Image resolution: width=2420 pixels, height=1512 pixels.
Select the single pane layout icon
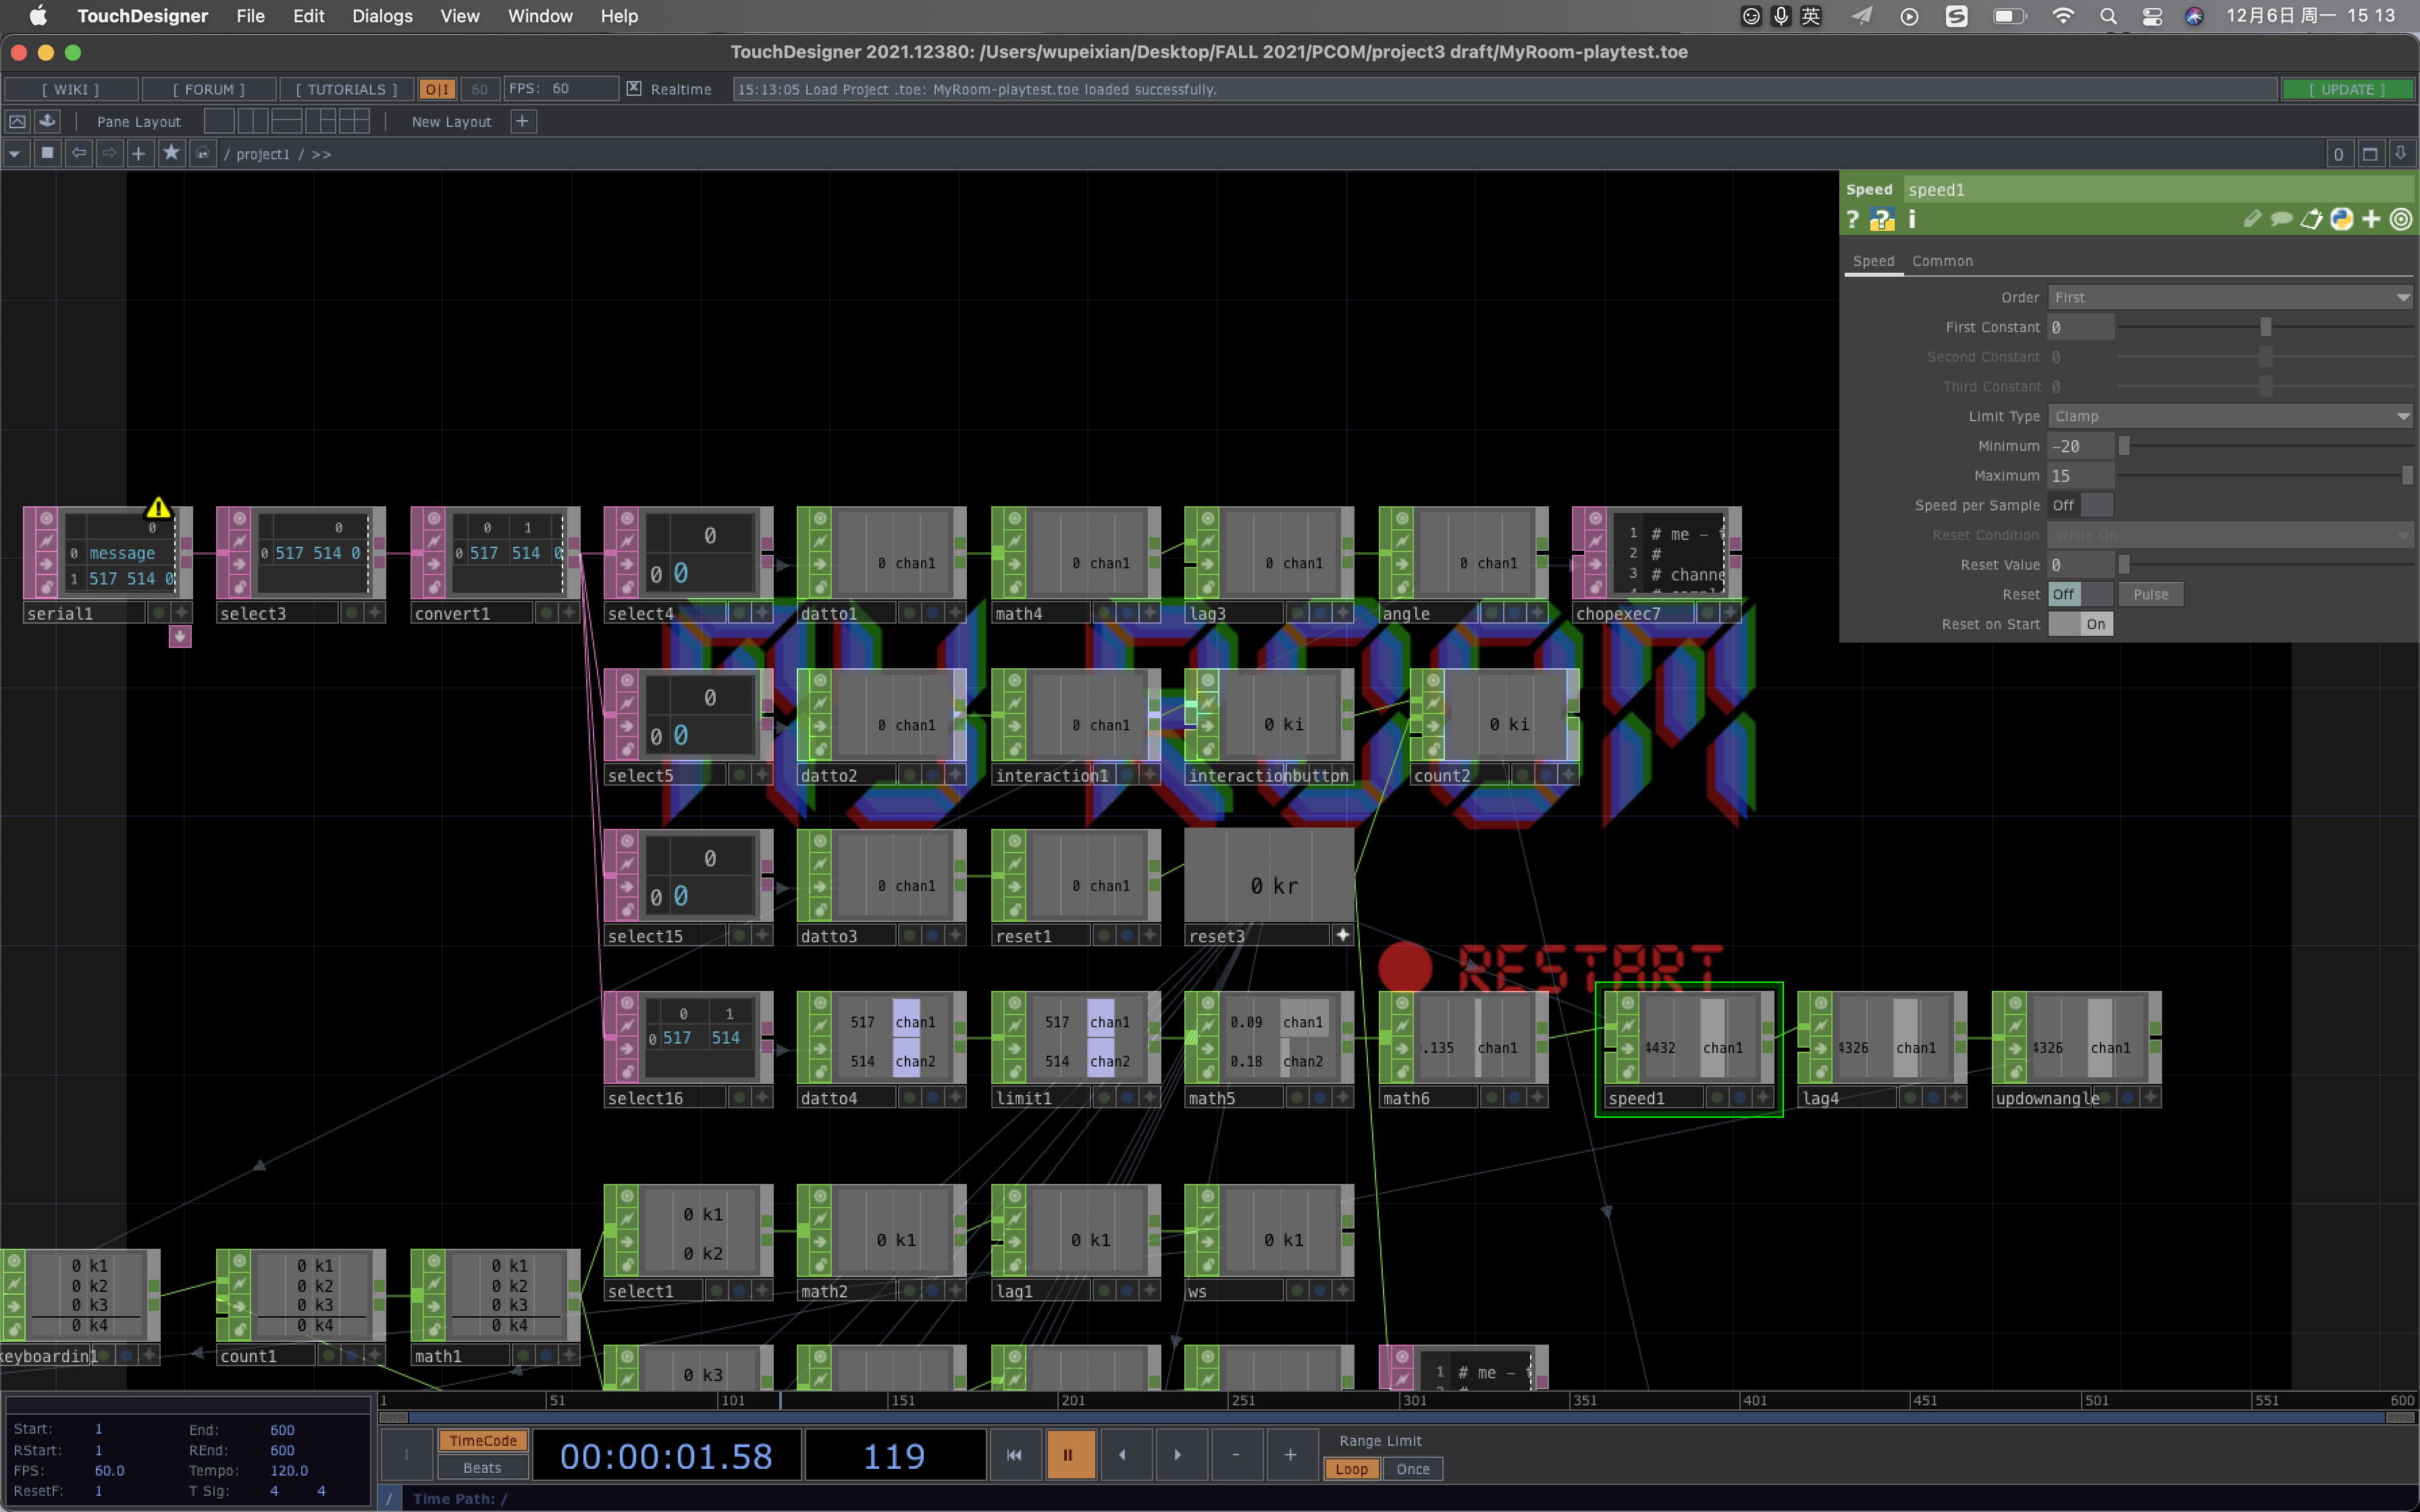(x=219, y=121)
